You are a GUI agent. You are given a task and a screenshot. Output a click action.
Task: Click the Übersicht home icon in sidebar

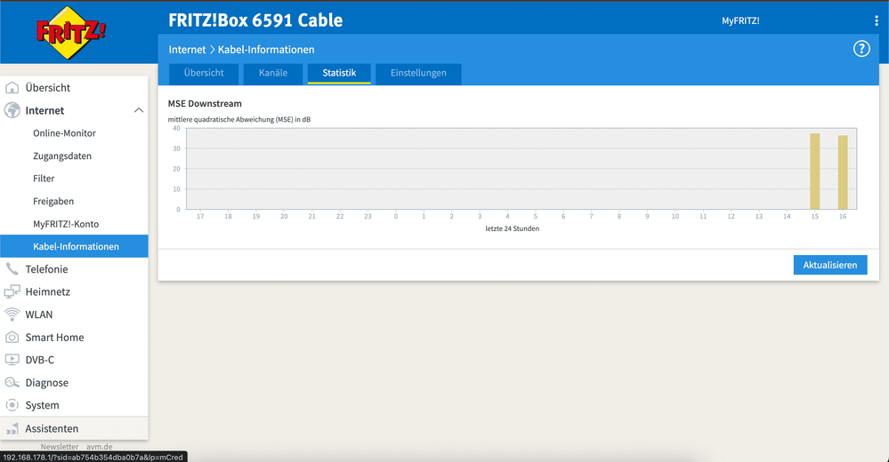click(x=12, y=88)
